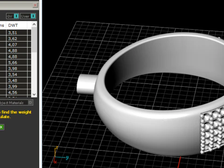This screenshot has height=168, width=224.
Task: Select the 3,62 DWT cell
Action: point(17,39)
